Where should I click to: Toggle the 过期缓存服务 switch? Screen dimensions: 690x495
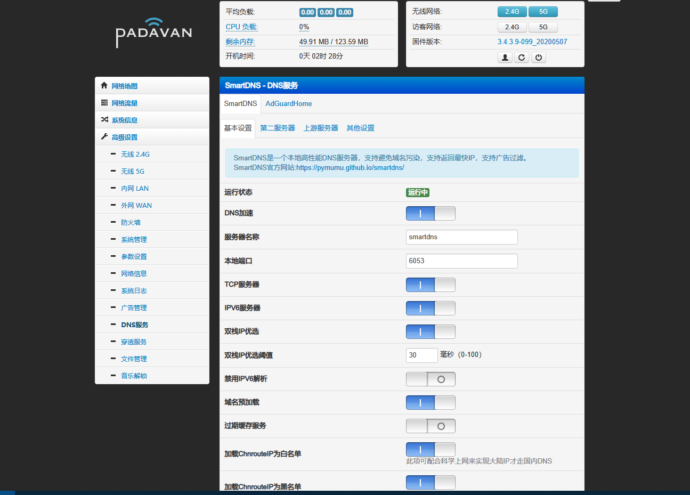431,426
